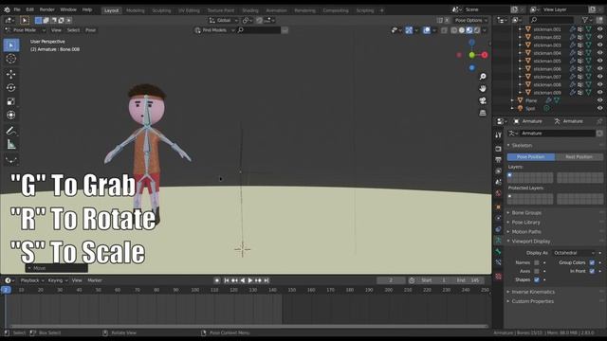Image resolution: width=607 pixels, height=341 pixels.
Task: Click stickman.001 mesh icon in outliner
Action: tap(527, 29)
